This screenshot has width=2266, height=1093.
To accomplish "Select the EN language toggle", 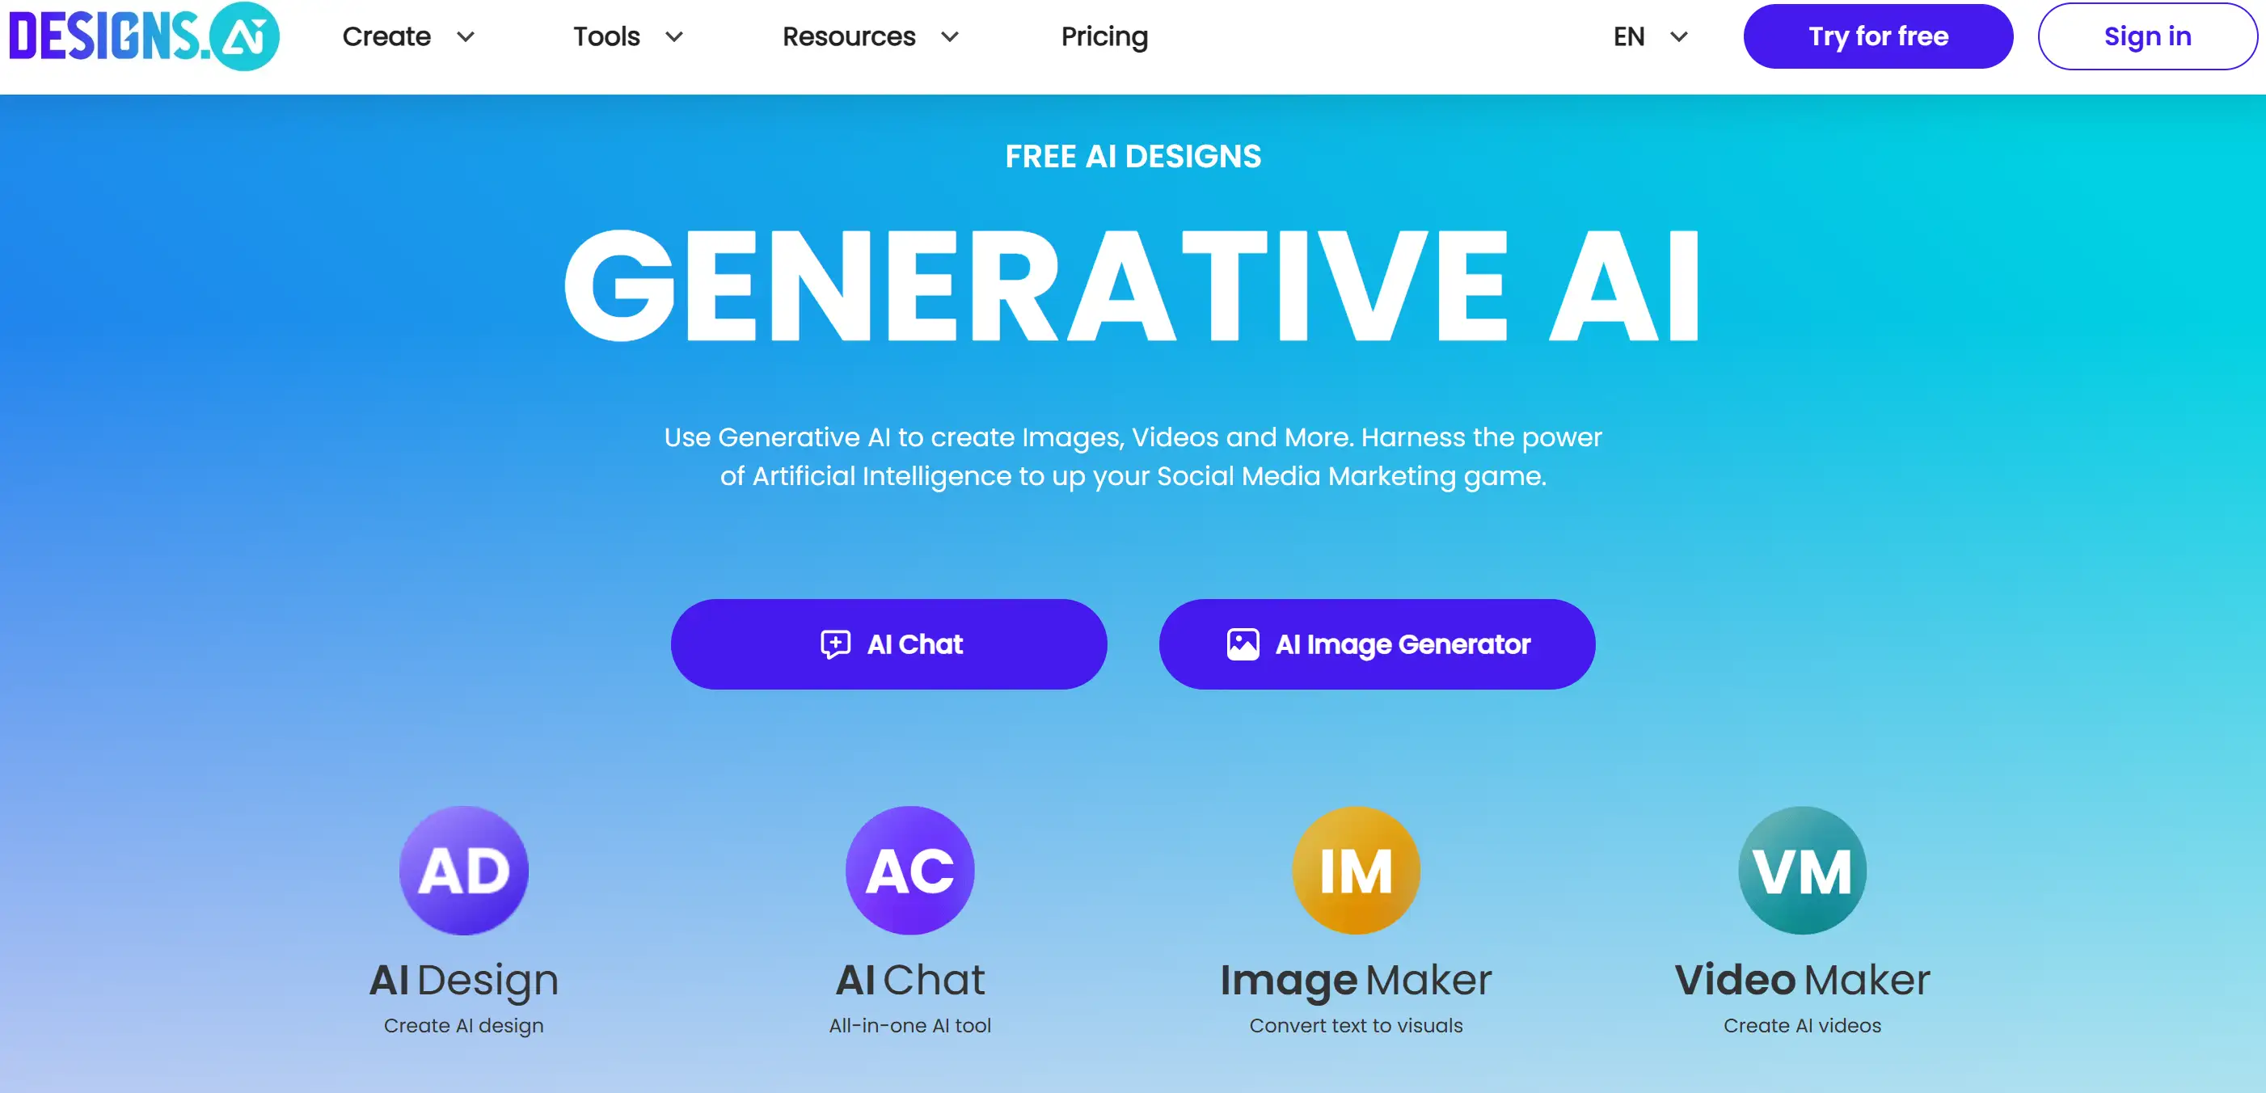I will (x=1648, y=36).
